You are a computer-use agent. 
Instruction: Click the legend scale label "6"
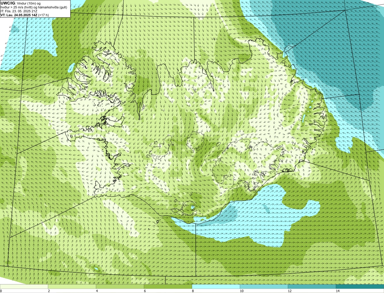(145, 291)
